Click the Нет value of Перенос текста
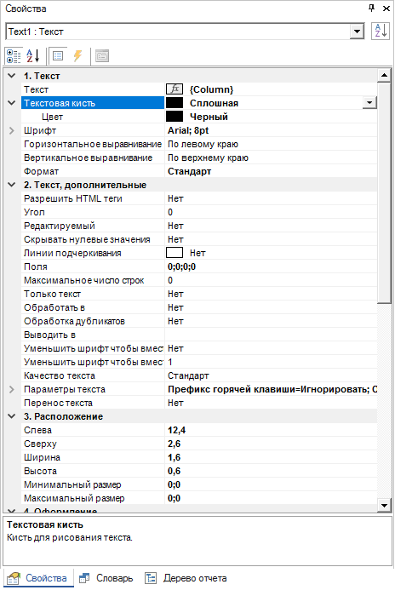 (x=175, y=403)
